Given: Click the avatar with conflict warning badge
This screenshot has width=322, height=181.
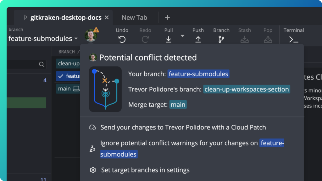Looking at the screenshot, I should coord(92,35).
